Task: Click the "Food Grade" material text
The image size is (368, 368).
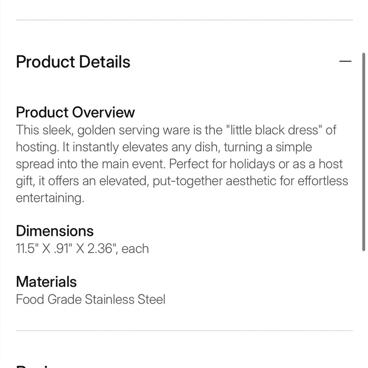Action: pyautogui.click(x=49, y=300)
